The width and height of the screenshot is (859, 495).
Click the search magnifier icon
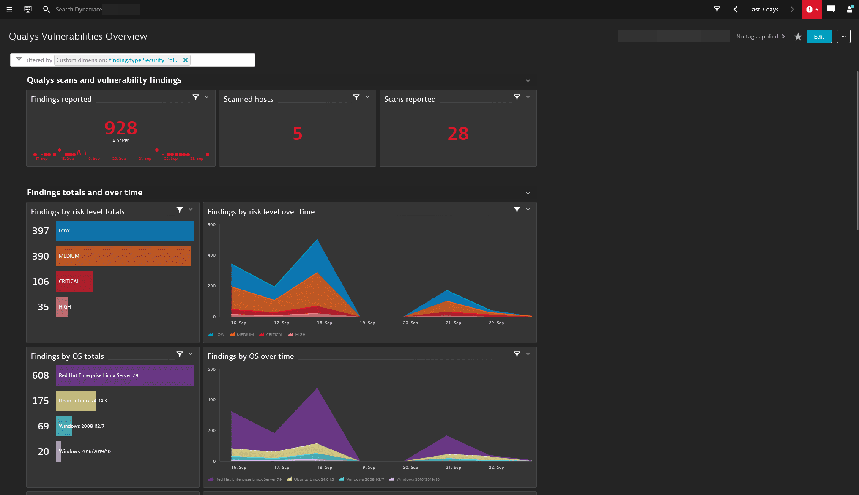[x=47, y=9]
